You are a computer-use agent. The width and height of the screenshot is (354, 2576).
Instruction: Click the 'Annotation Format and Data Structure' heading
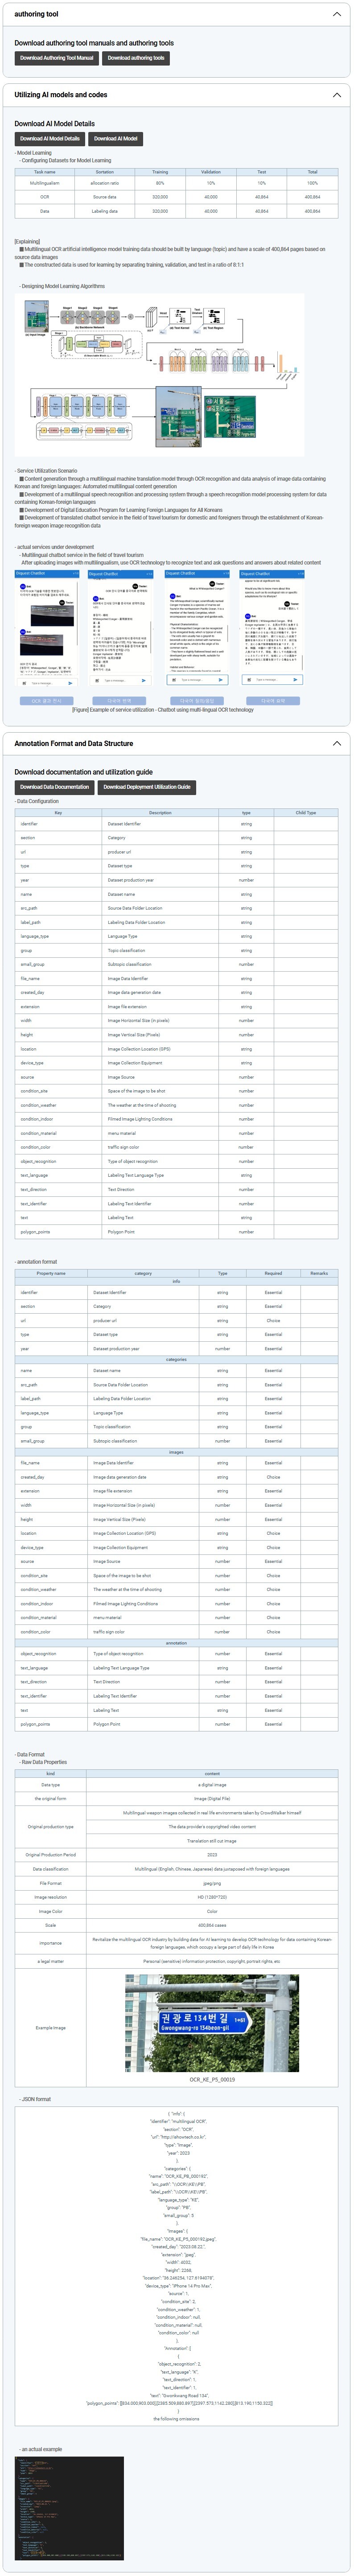(73, 743)
